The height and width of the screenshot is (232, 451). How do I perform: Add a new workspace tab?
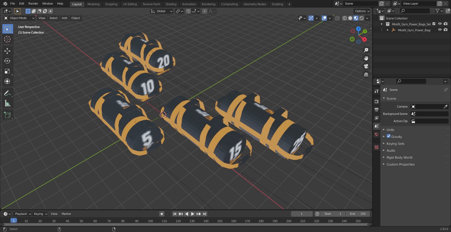point(289,4)
